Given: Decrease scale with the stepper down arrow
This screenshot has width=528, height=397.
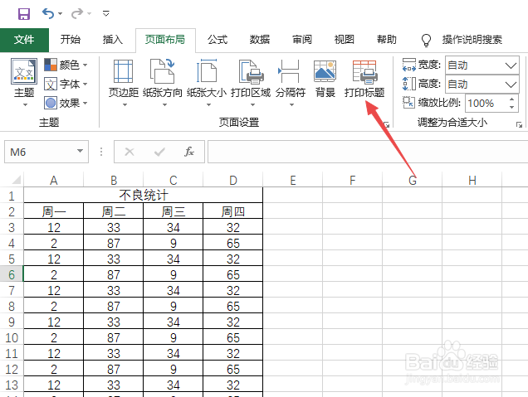Looking at the screenshot, I should [512, 107].
